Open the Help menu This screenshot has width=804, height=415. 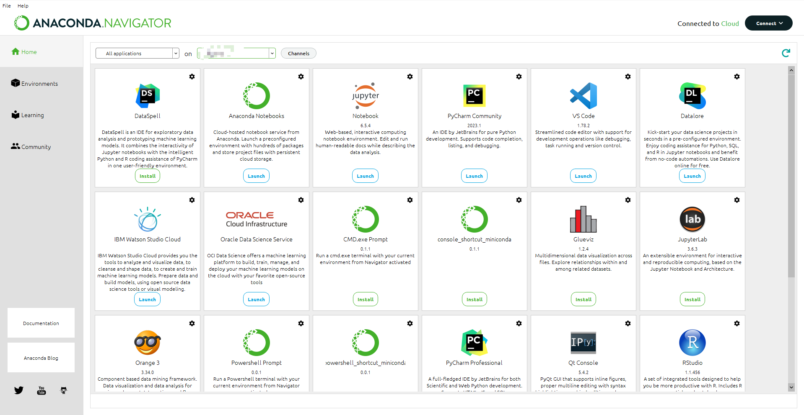click(23, 6)
